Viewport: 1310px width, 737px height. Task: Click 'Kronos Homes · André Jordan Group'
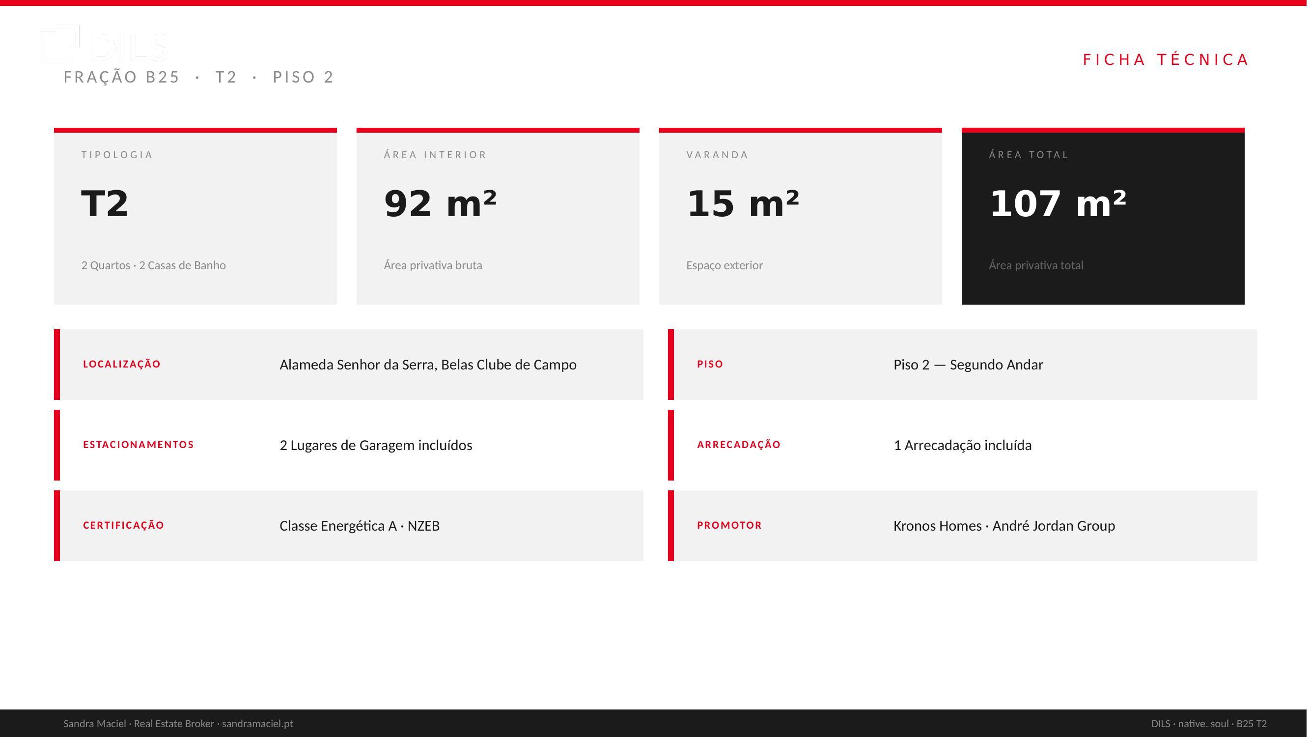tap(1004, 526)
